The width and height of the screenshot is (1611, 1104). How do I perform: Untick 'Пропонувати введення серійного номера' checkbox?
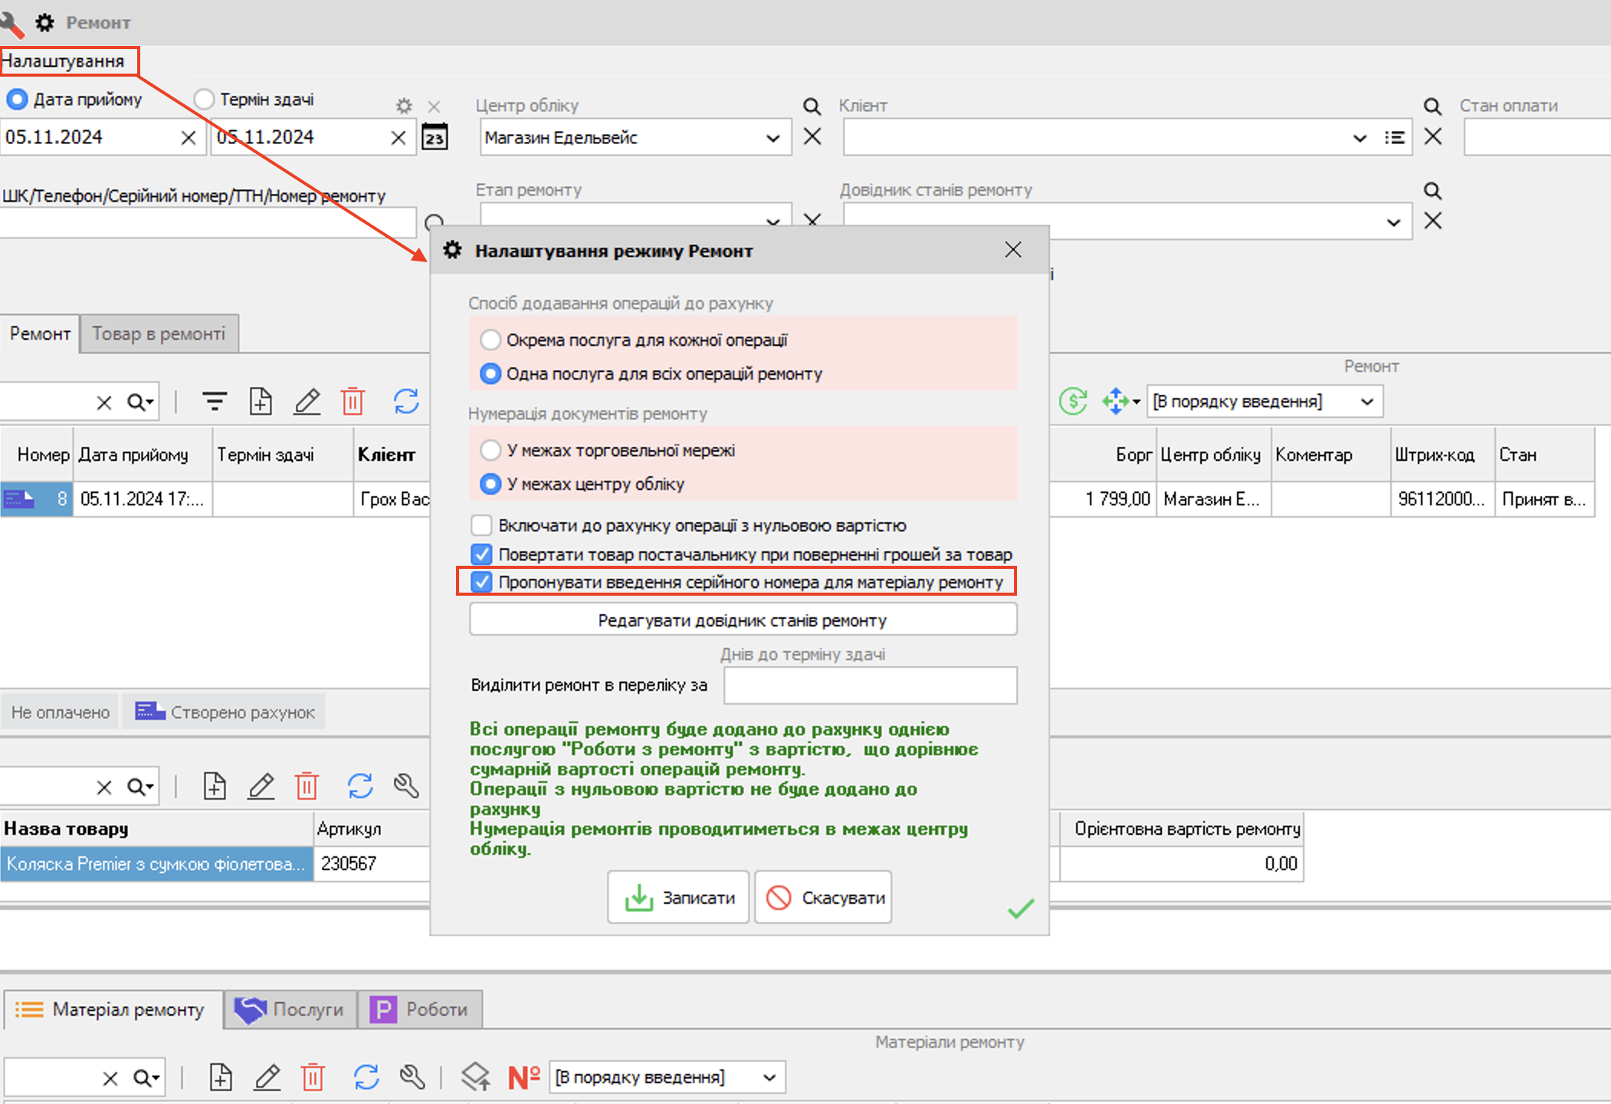pyautogui.click(x=481, y=582)
